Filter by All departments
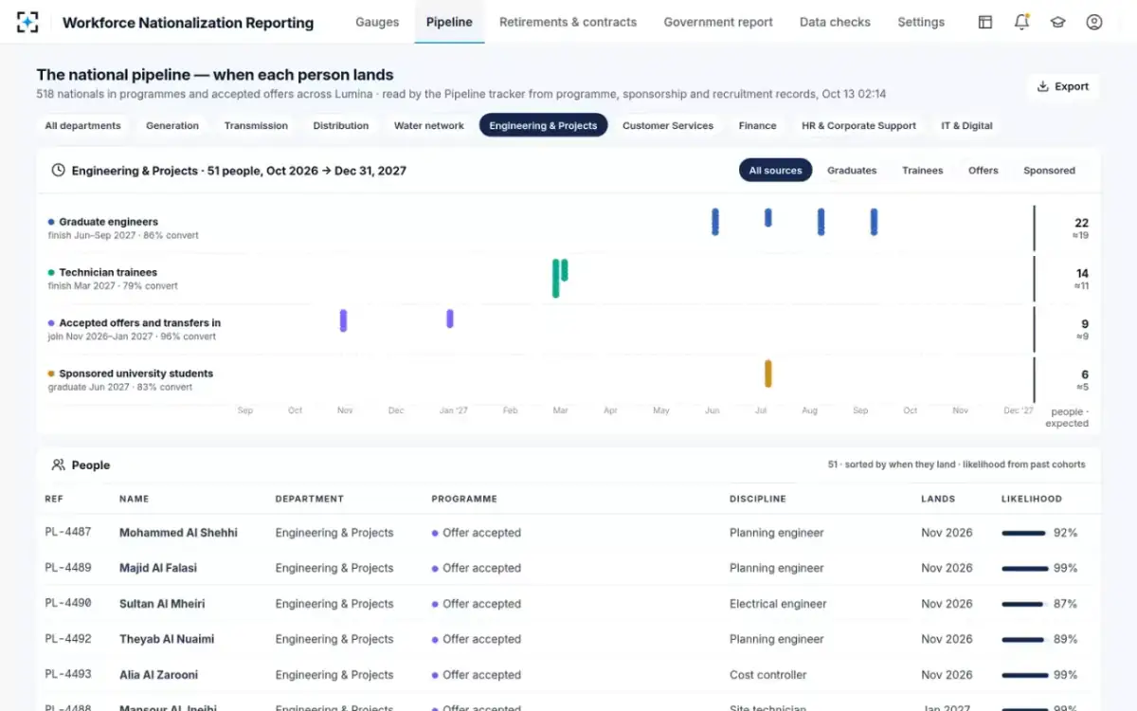This screenshot has height=711, width=1137. pos(83,125)
